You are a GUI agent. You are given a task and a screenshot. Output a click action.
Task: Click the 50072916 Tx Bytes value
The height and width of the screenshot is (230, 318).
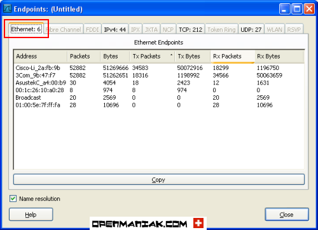(x=190, y=68)
